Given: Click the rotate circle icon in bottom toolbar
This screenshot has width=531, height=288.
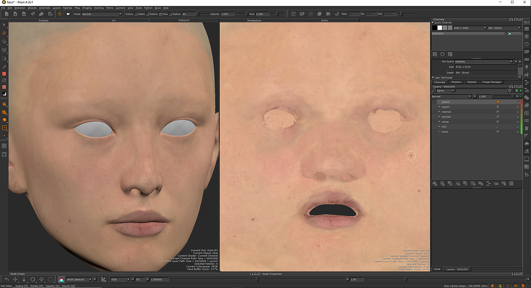Looking at the screenshot, I should coord(33,279).
